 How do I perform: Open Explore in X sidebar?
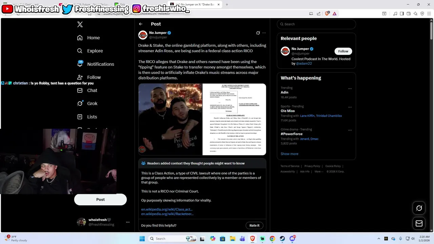[x=90, y=51]
